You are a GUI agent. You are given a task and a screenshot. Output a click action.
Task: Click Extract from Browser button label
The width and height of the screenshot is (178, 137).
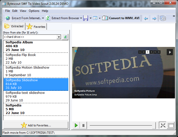click(65, 18)
